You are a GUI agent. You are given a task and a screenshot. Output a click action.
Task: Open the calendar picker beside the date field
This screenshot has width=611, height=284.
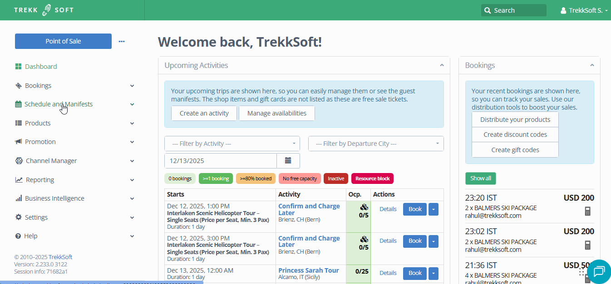(288, 160)
